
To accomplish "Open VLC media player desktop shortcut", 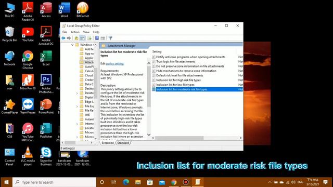I will pyautogui.click(x=28, y=156).
